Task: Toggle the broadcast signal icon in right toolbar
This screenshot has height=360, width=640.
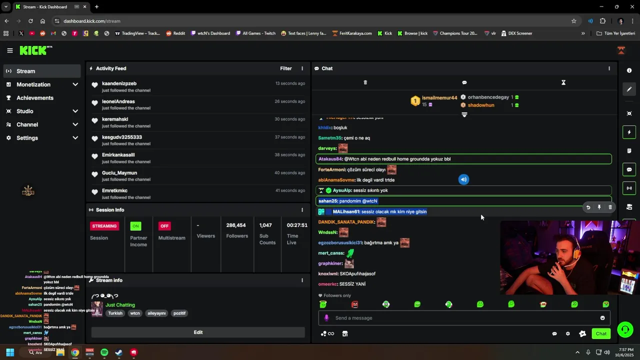Action: 629,188
